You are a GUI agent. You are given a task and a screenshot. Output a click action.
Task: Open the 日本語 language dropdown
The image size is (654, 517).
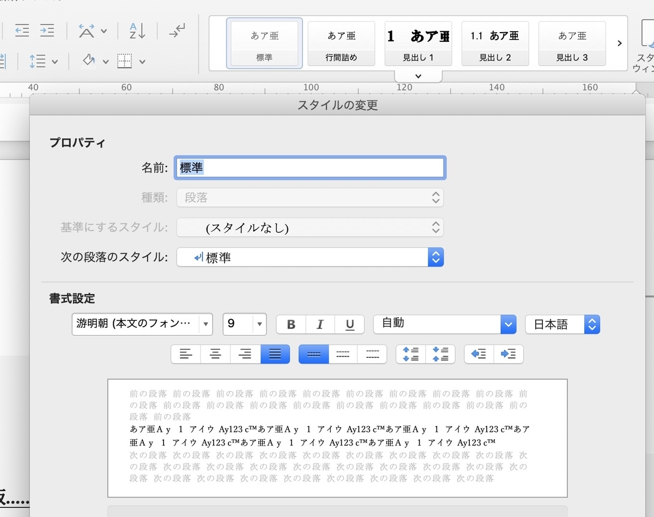[x=562, y=325]
